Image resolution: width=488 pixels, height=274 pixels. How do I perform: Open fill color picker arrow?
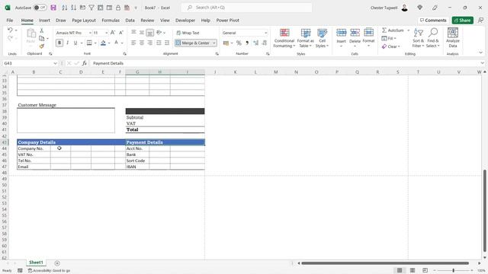(109, 43)
